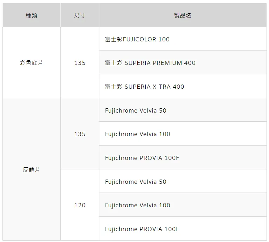Select the 反轉片 category cell

click(x=32, y=169)
